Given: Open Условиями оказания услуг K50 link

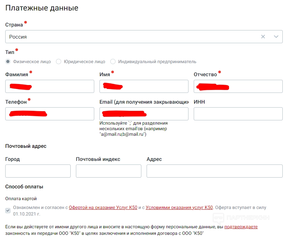Looking at the screenshot, I should point(179,207).
